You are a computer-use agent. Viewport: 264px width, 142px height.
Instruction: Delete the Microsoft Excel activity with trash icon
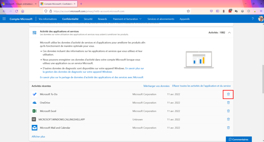pos(228,111)
